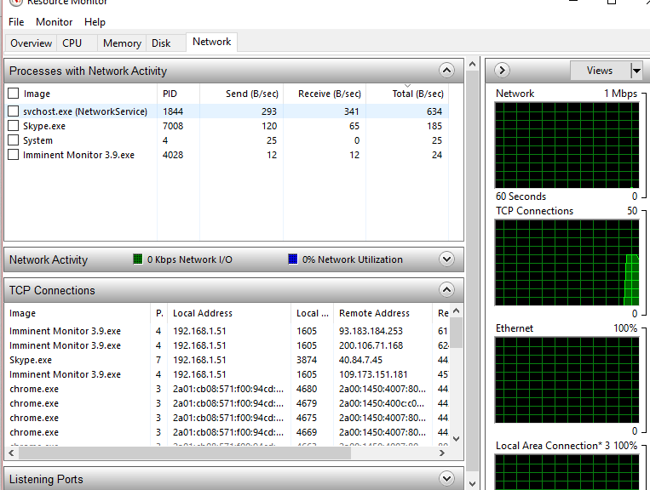Select TCP row with remote 200.106.71.168
The image size is (650, 490).
(x=227, y=345)
